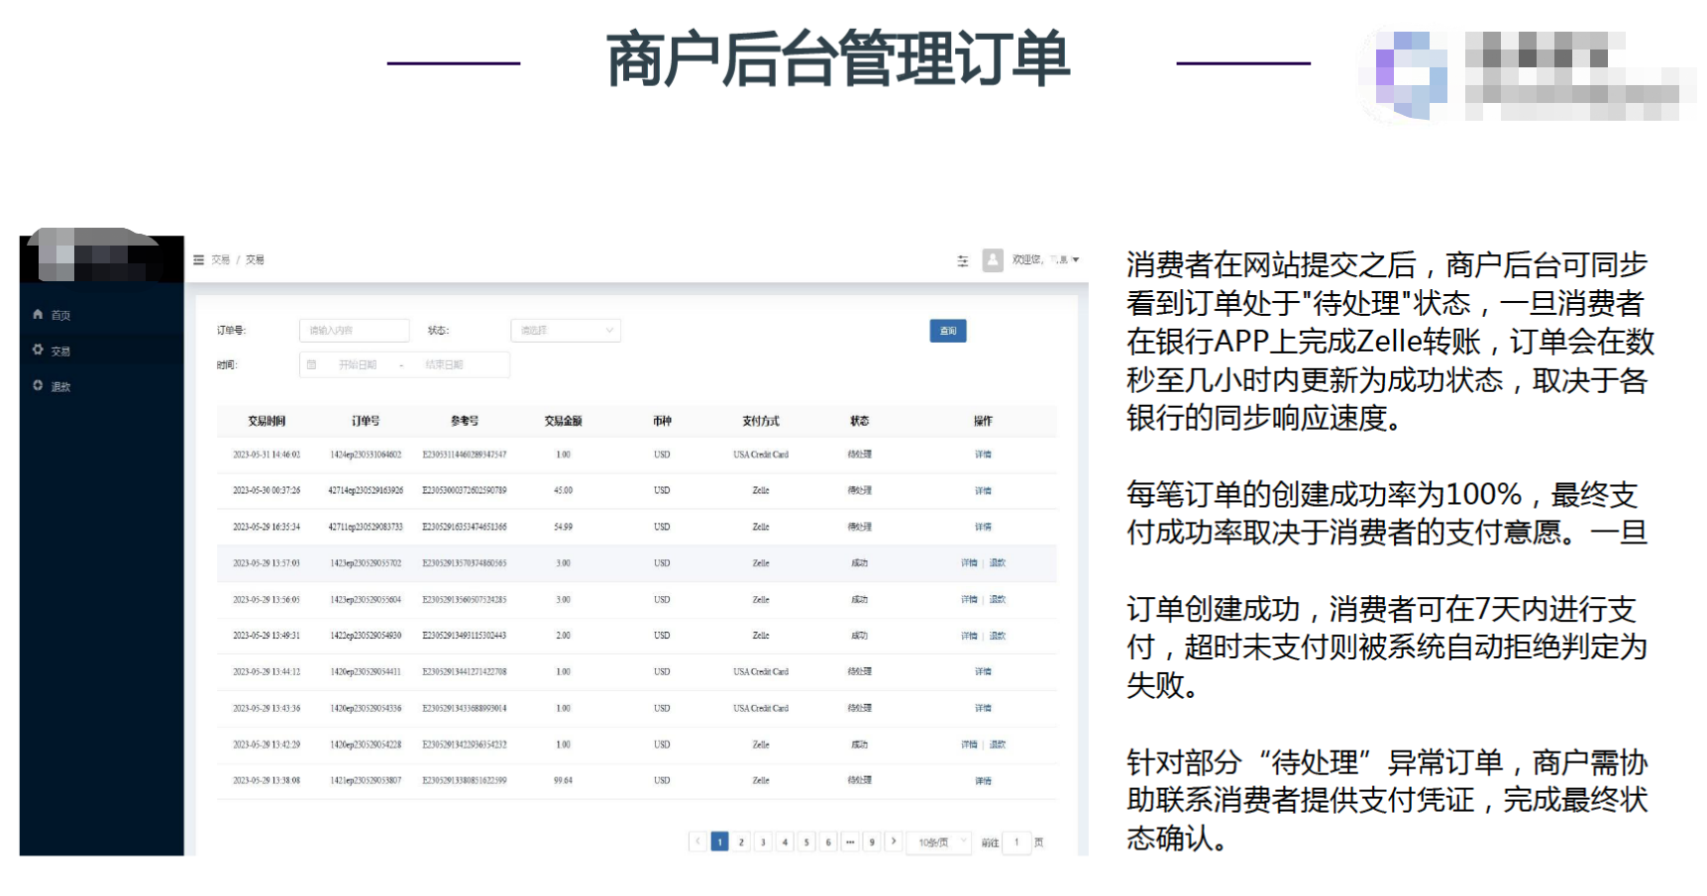
Task: Click 退款 for order 1422ep230529054930
Action: pos(997,636)
